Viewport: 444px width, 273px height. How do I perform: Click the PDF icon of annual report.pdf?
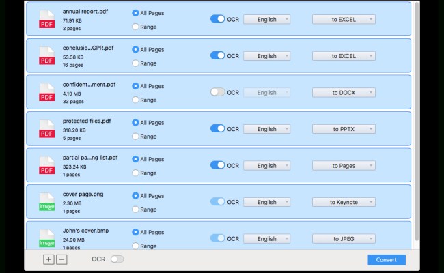click(x=46, y=19)
